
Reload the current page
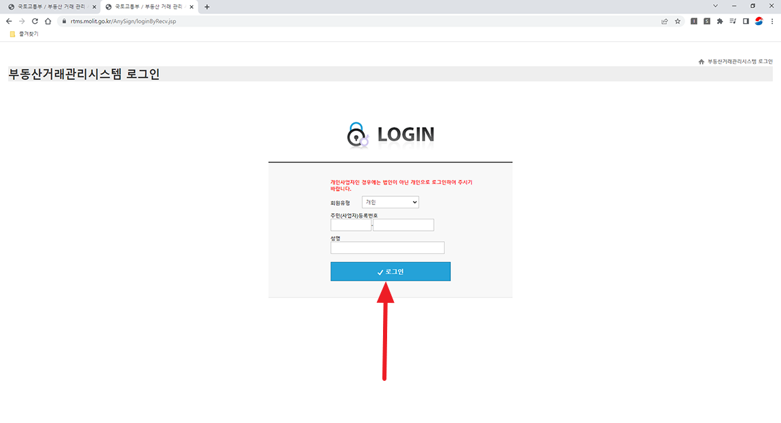35,22
